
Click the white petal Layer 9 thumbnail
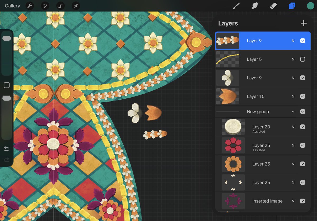coord(228,78)
